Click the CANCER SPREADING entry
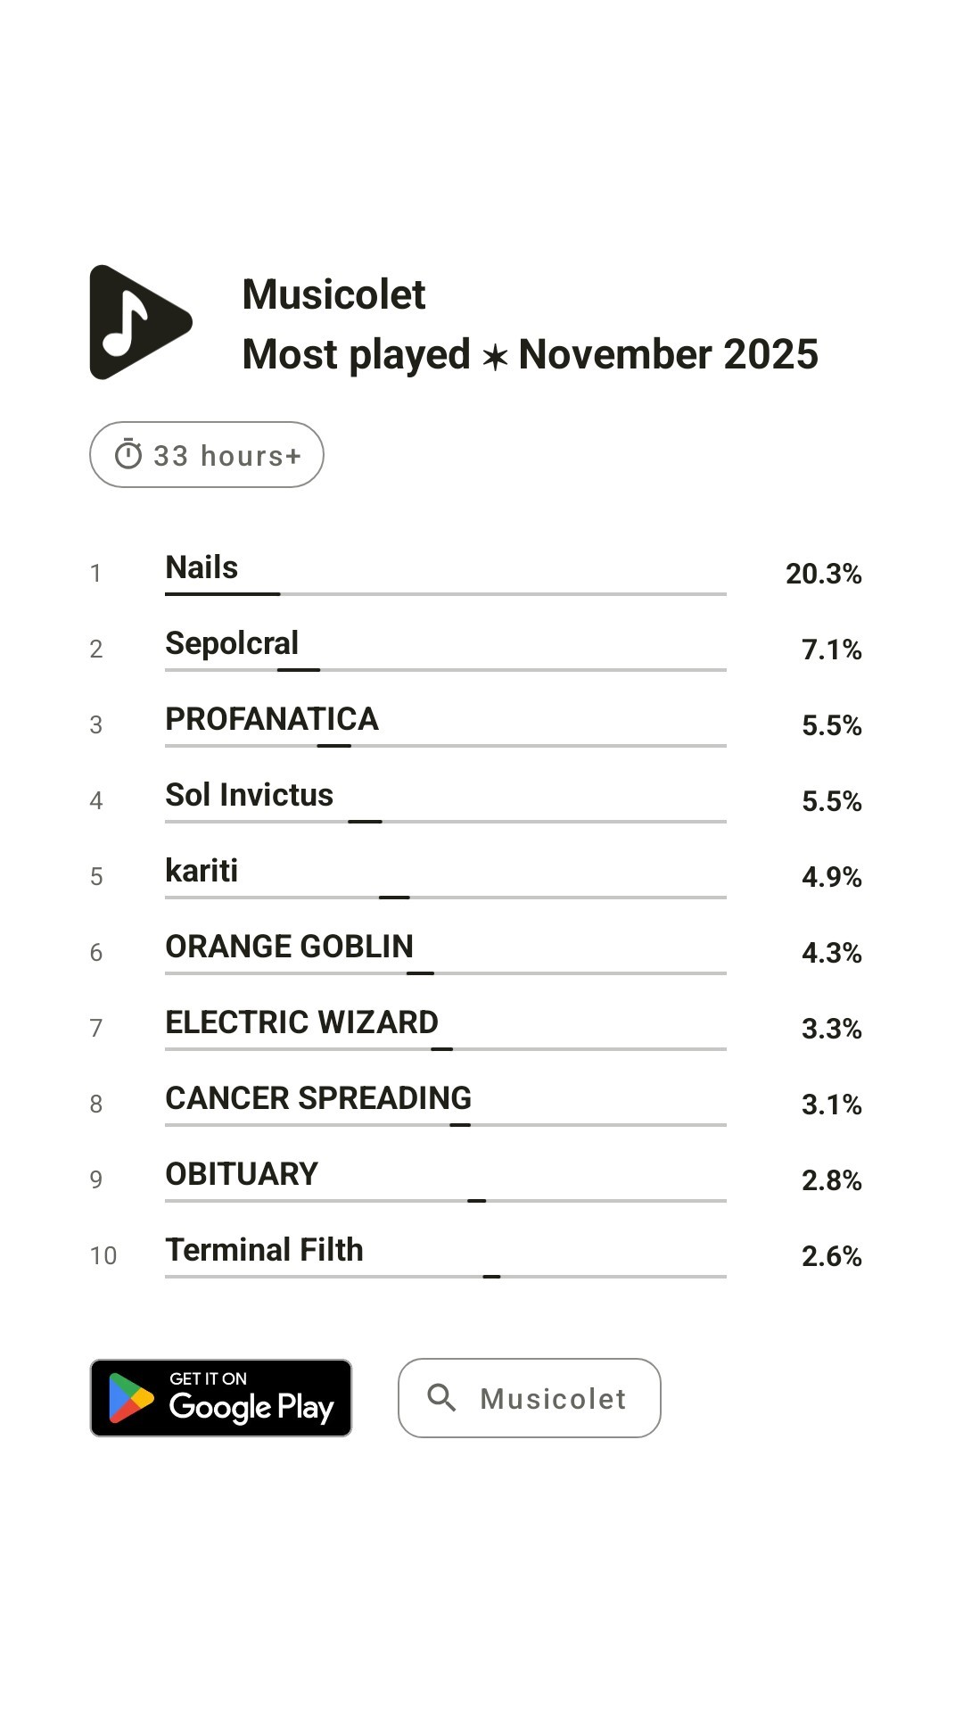 coord(318,1098)
